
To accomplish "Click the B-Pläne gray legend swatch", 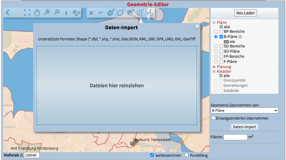I will (x=226, y=42).
